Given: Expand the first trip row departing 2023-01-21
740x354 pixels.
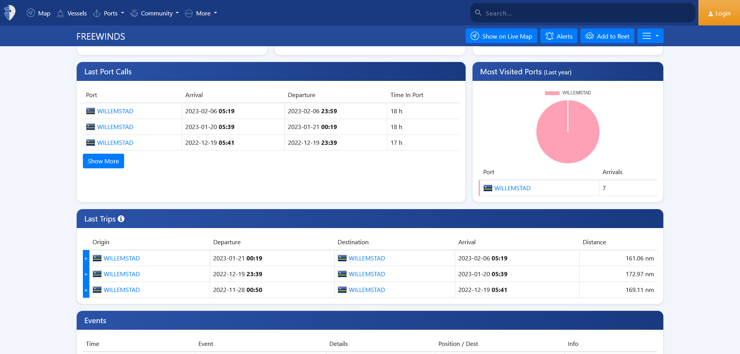Looking at the screenshot, I should pos(86,258).
